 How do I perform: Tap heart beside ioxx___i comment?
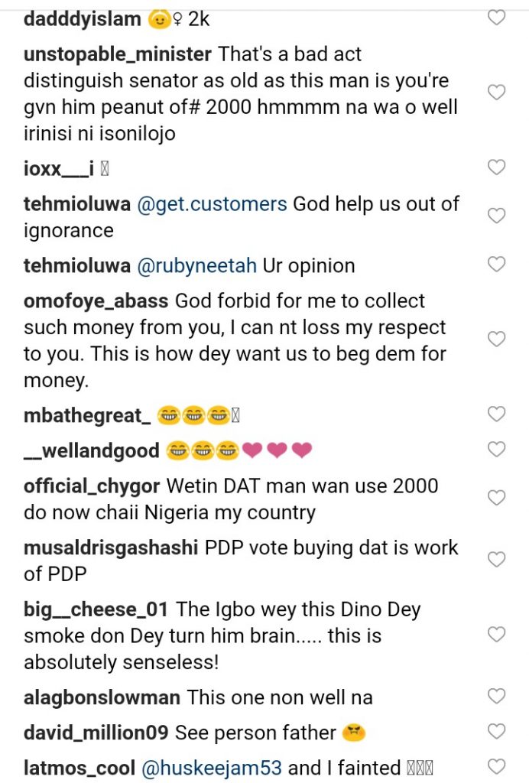(x=497, y=167)
